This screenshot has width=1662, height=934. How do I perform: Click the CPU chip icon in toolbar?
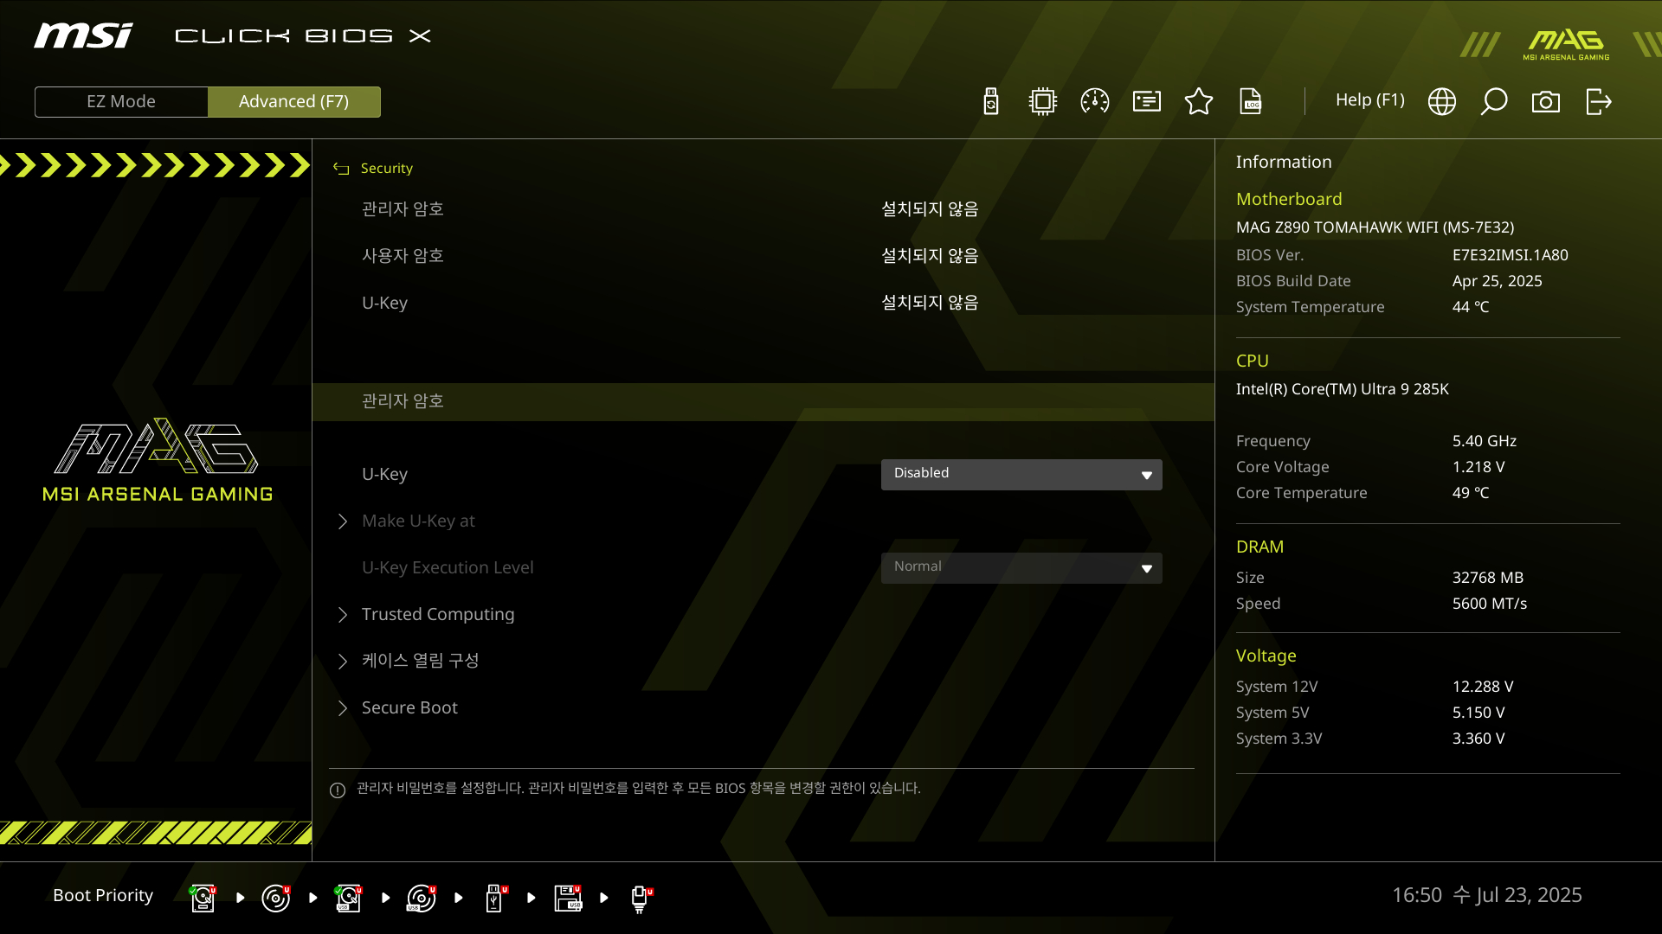pos(1043,101)
